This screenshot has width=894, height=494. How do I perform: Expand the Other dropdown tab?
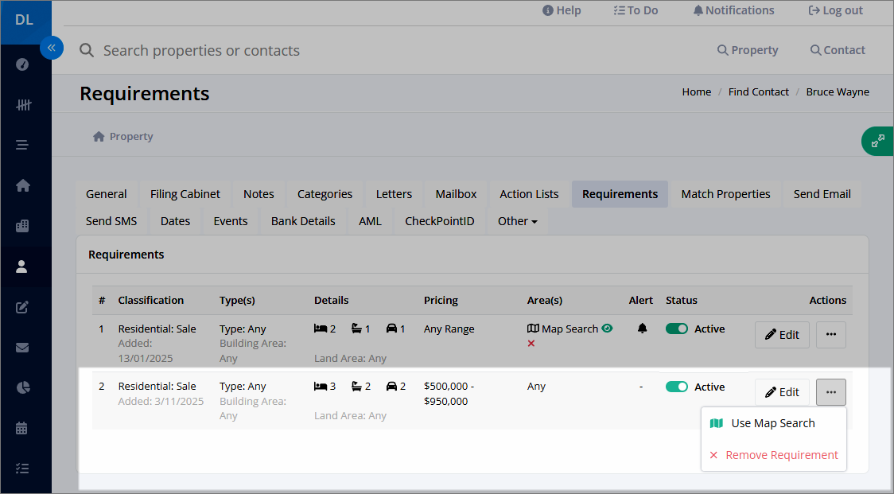(518, 221)
